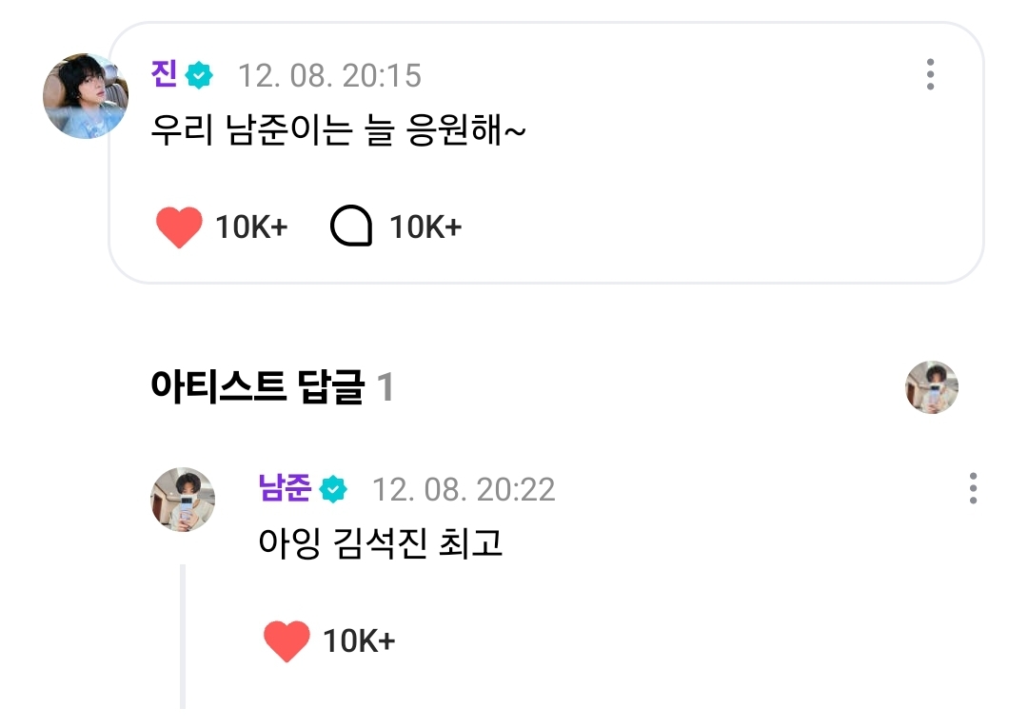Open Jin's profile picture
Image resolution: width=1028 pixels, height=728 pixels.
click(x=86, y=96)
